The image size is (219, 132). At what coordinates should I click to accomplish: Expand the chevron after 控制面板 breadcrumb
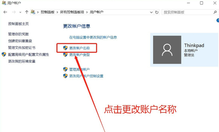58,12
